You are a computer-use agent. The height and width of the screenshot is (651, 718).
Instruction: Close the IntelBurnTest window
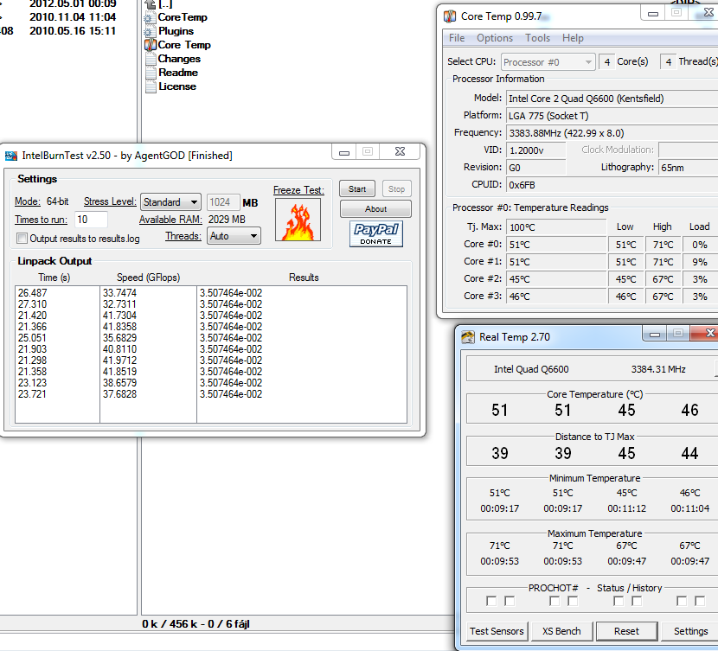coord(400,152)
